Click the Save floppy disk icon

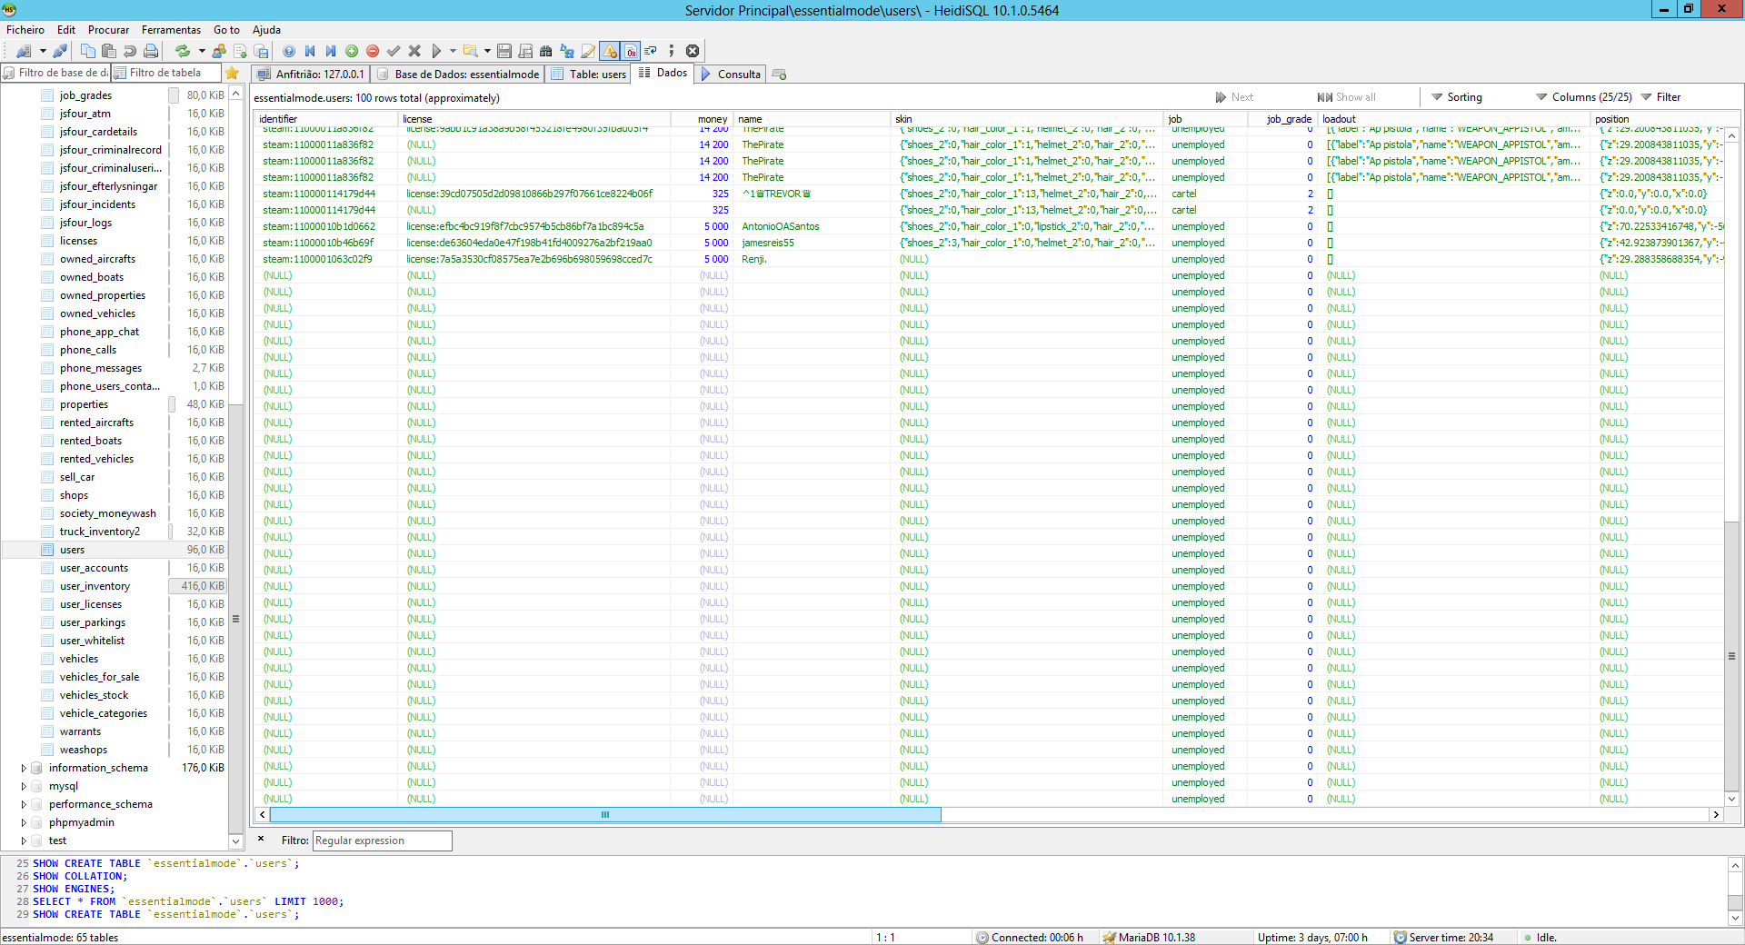tap(504, 51)
